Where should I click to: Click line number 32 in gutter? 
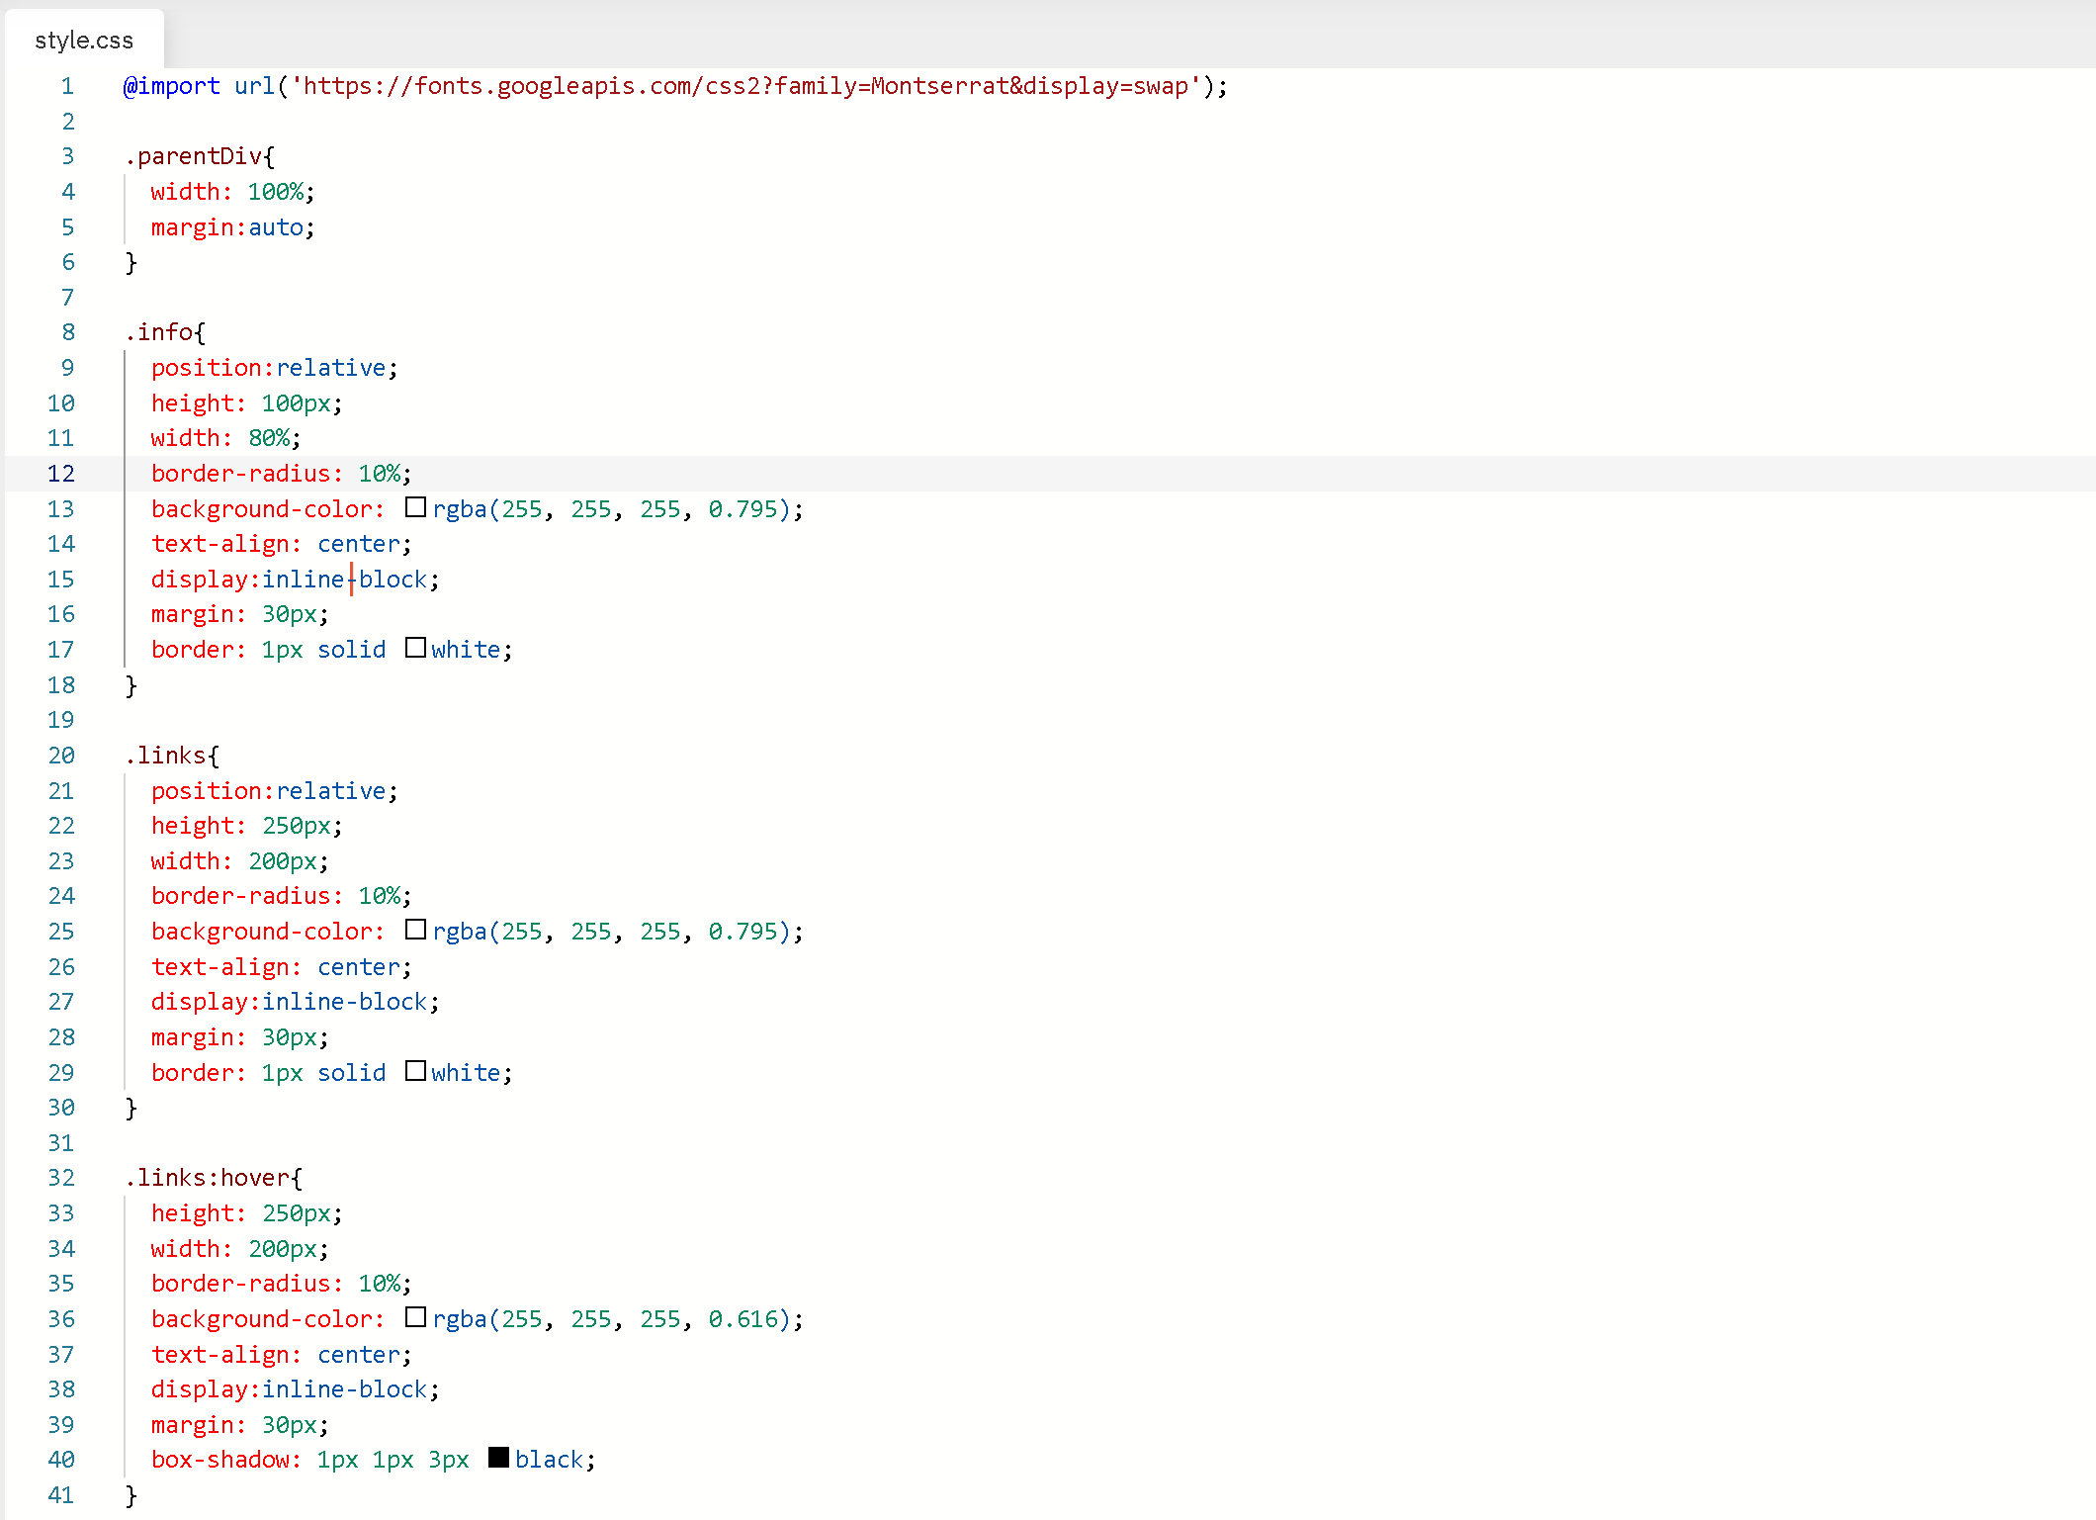[61, 1178]
